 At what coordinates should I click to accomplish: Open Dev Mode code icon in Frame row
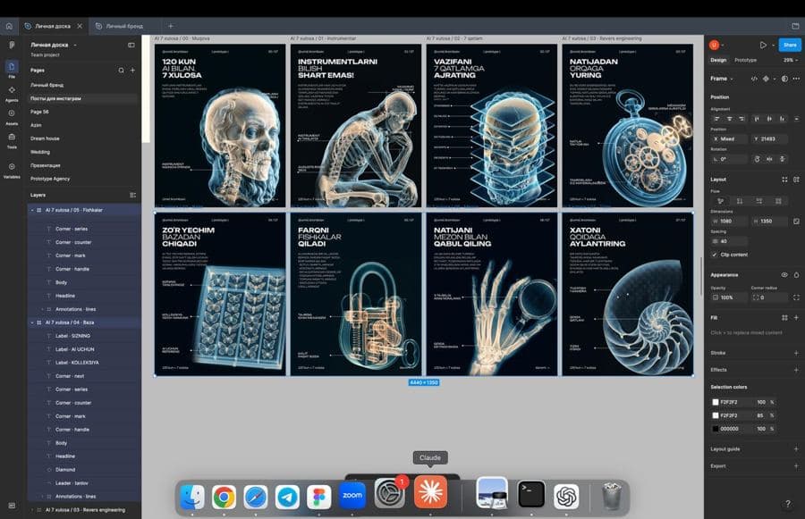pyautogui.click(x=754, y=79)
